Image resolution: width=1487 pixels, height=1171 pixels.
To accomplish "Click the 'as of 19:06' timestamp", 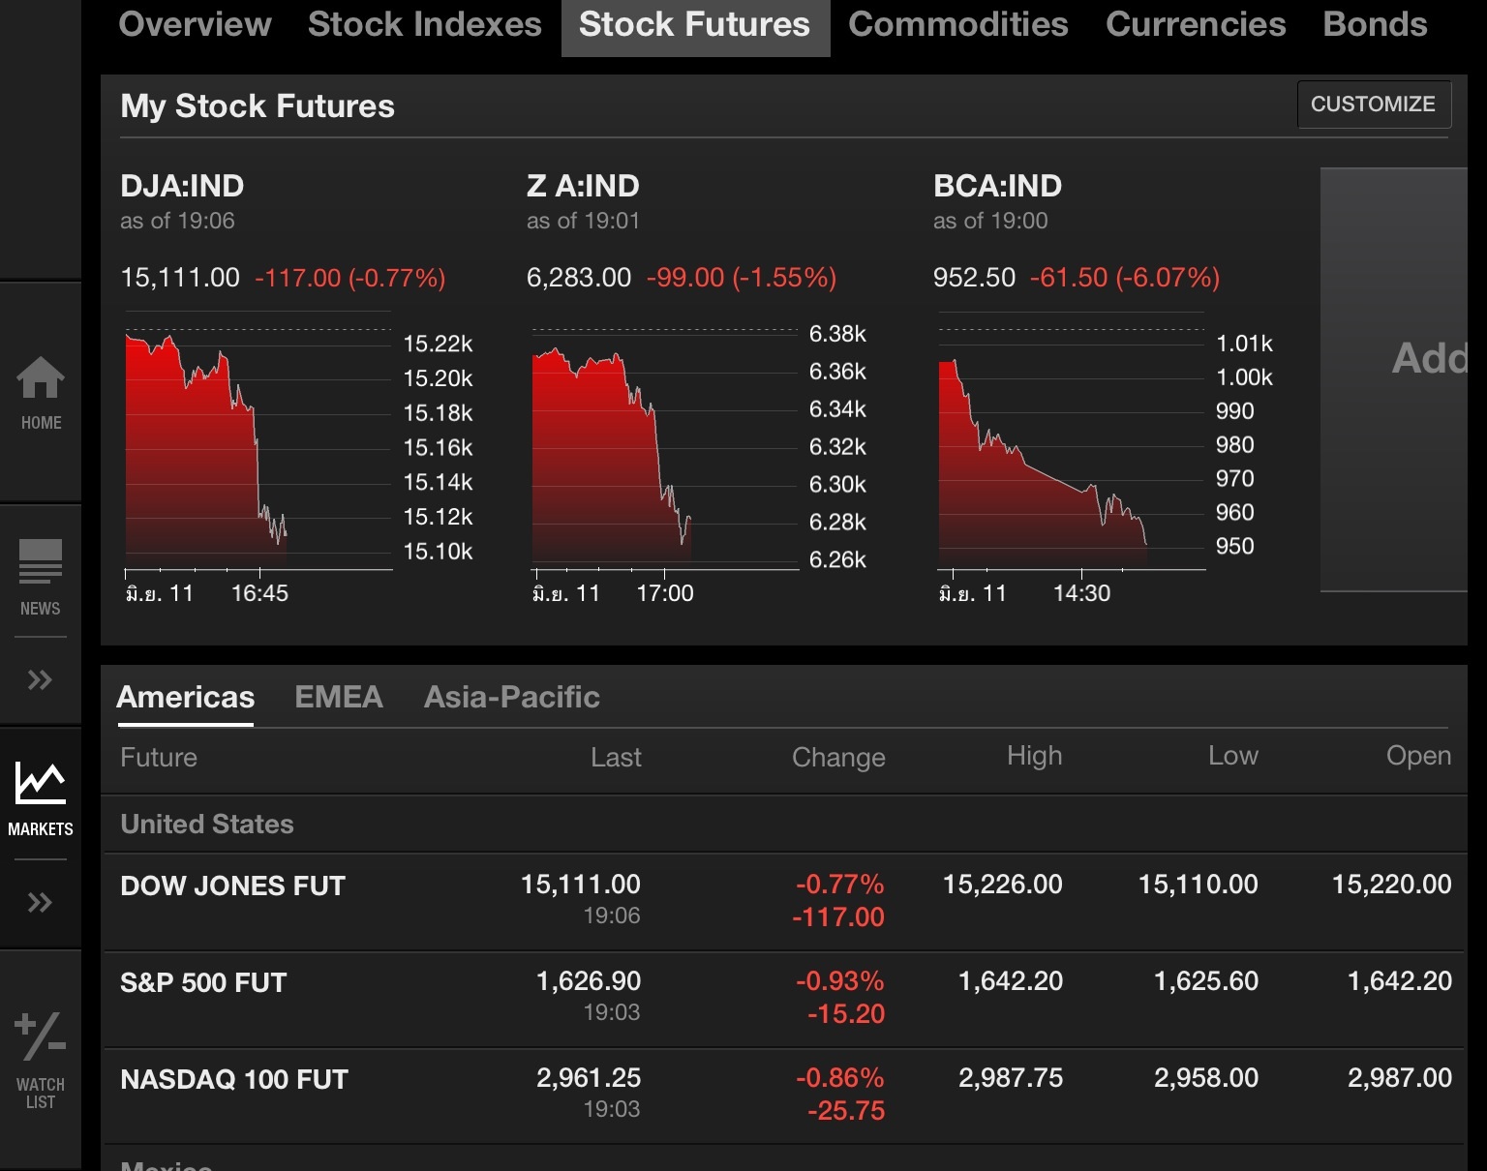I will 177,221.
